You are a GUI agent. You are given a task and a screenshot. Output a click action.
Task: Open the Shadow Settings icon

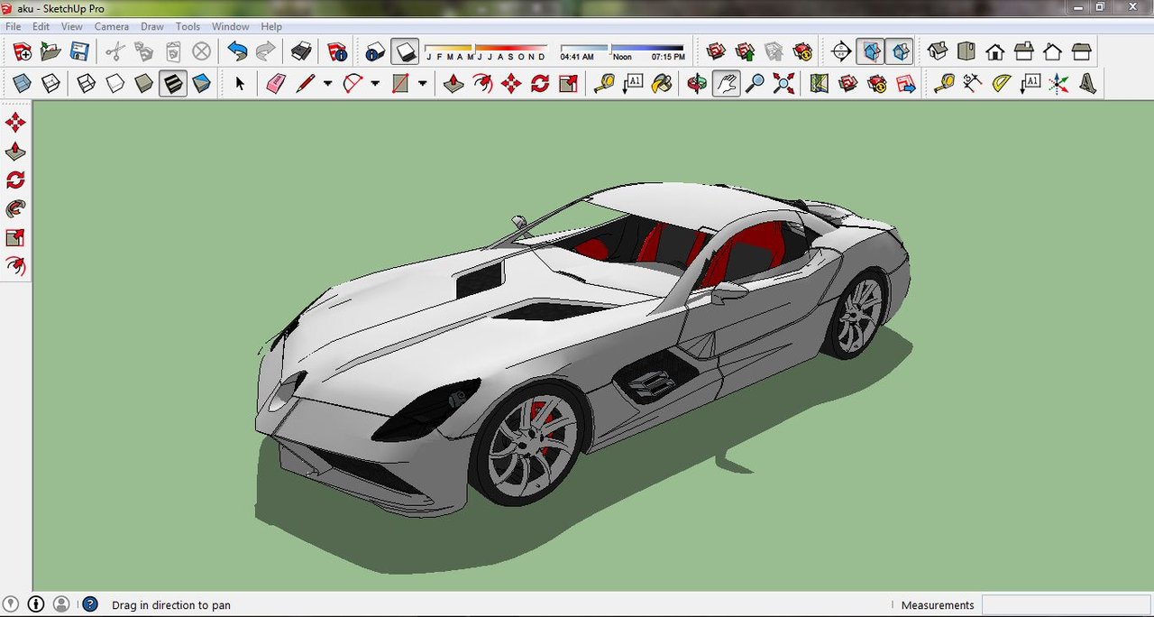point(375,51)
